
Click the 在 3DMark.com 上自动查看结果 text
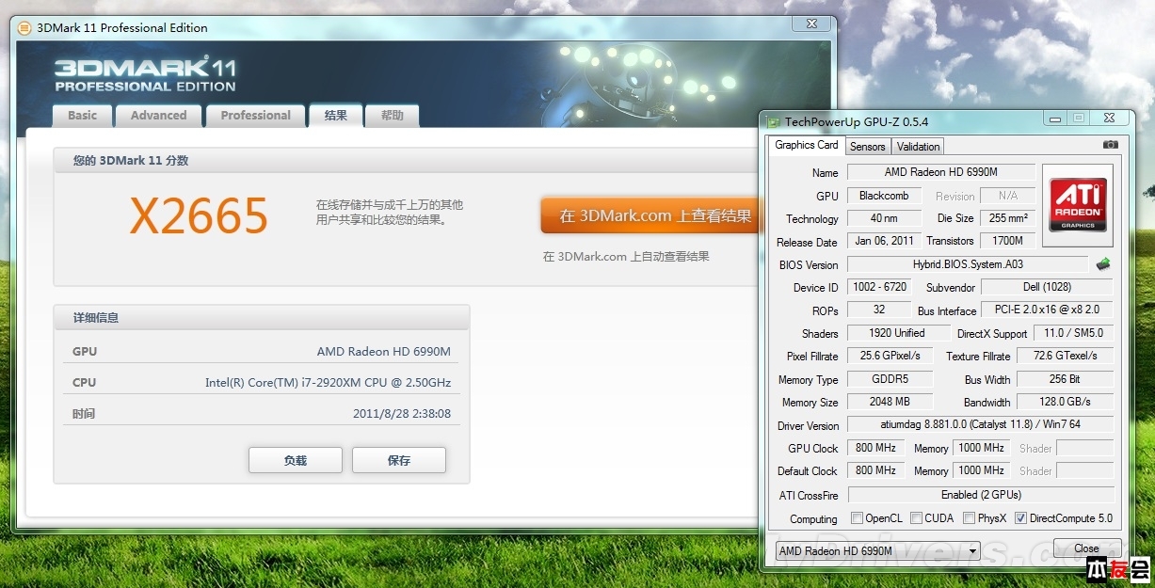coord(626,256)
